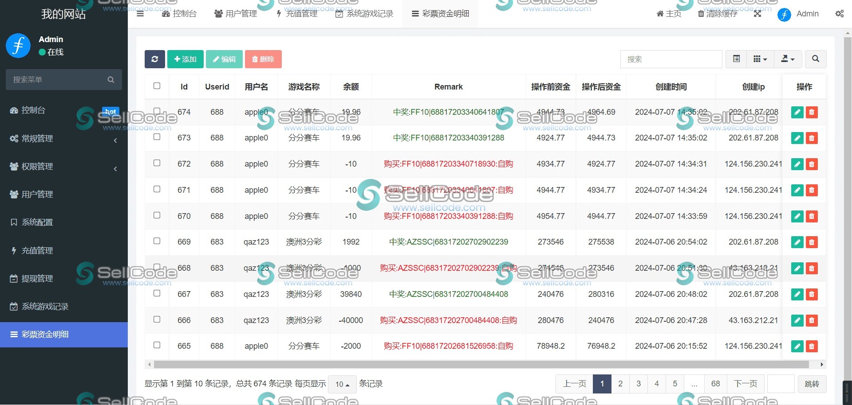This screenshot has width=852, height=405.
Task: Open the settings gears icon at top right
Action: (839, 14)
